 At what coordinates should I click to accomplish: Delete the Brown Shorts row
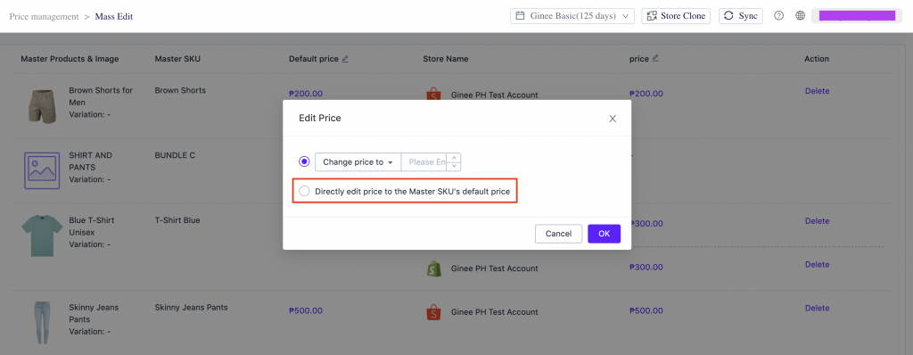(817, 91)
